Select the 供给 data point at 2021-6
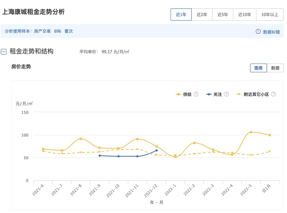The height and width of the screenshot is (213, 287). point(43,149)
